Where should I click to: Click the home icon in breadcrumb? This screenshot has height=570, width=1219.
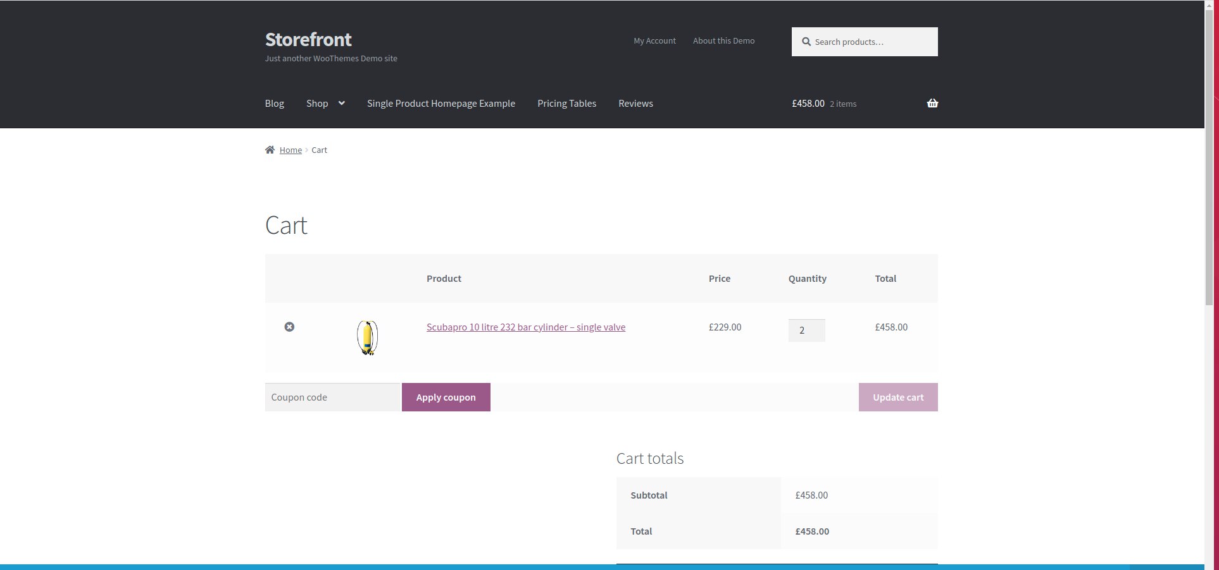point(270,150)
